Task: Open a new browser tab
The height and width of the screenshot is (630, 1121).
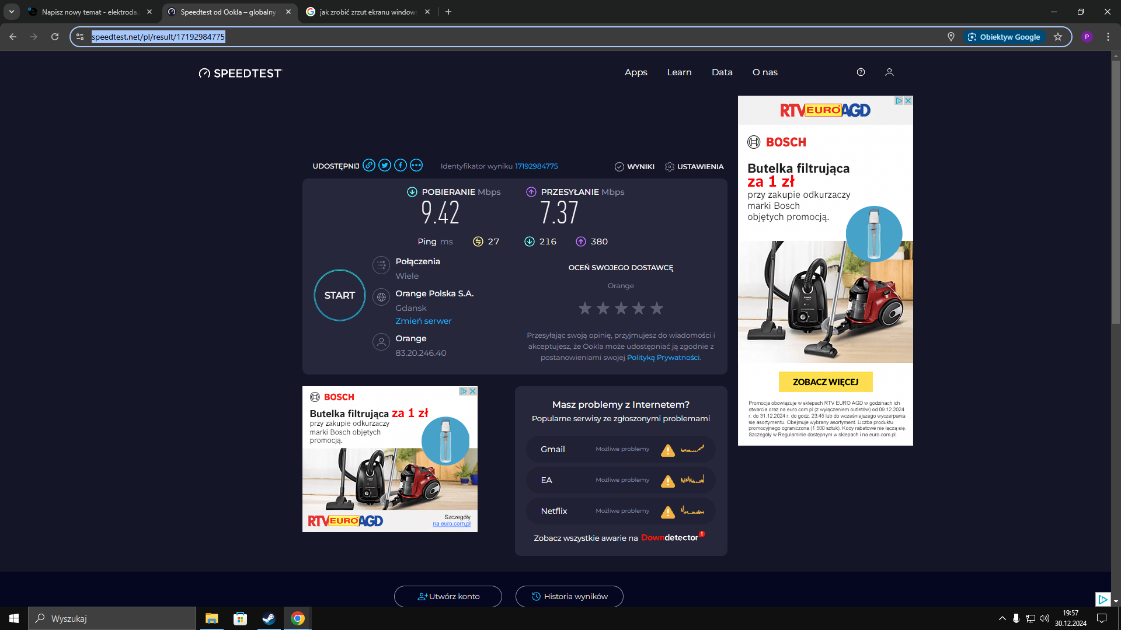Action: [x=448, y=12]
